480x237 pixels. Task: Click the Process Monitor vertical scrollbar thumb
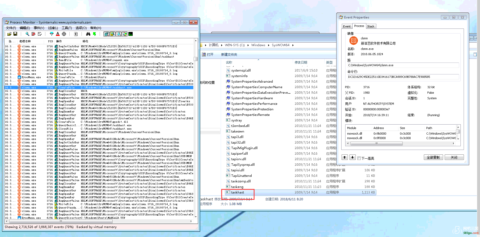click(x=195, y=59)
